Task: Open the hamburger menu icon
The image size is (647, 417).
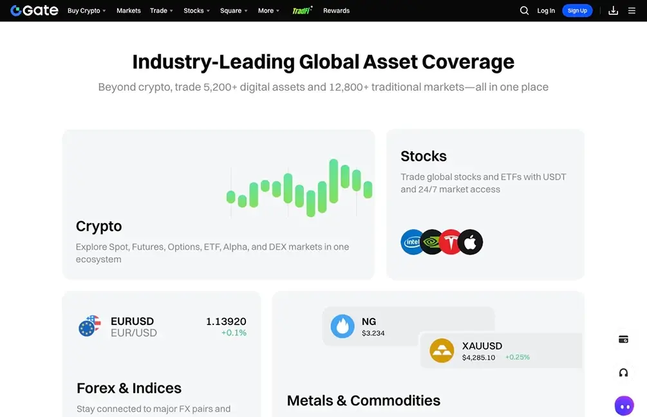Action: coord(632,10)
